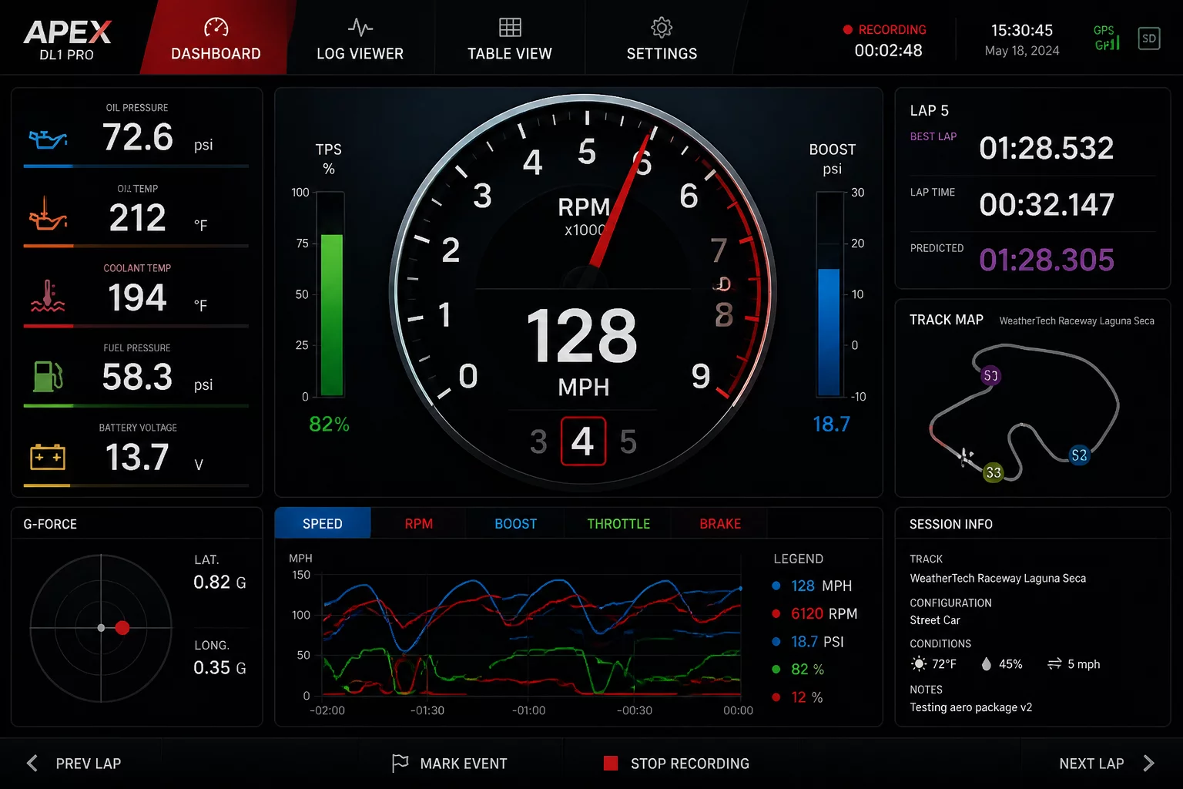
Task: Click the SD card status icon
Action: tap(1148, 39)
